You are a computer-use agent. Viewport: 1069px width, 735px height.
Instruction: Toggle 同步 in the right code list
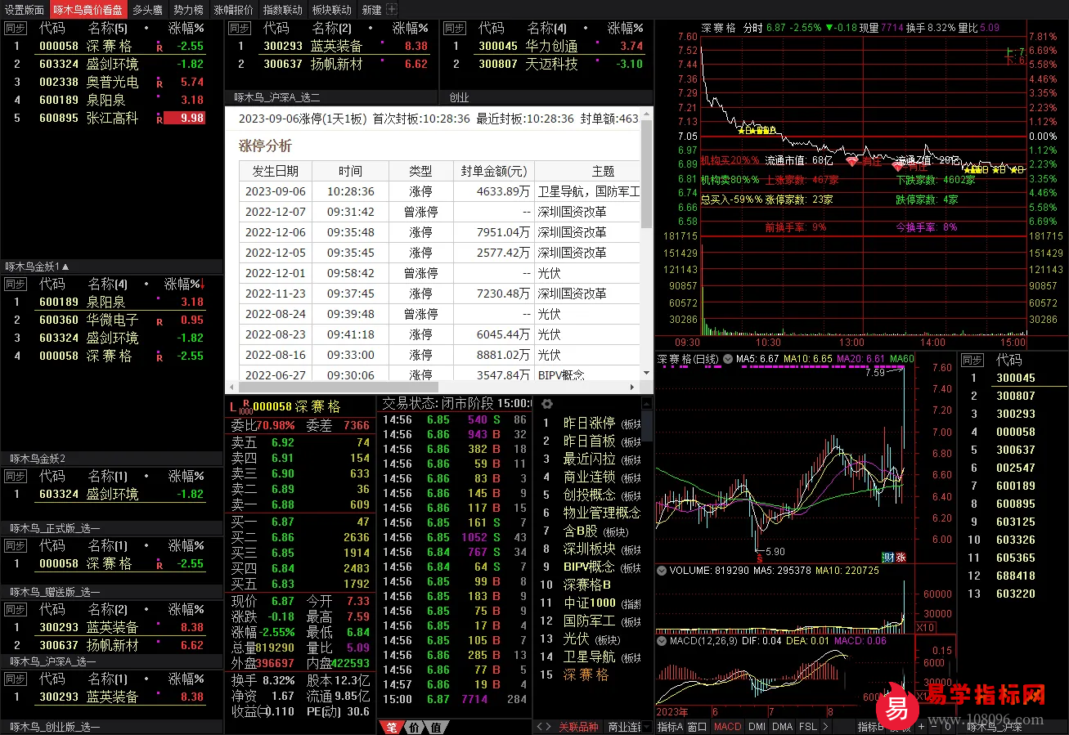(972, 361)
